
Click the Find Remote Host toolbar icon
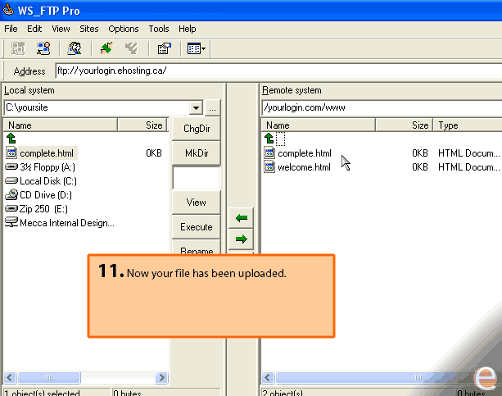75,48
